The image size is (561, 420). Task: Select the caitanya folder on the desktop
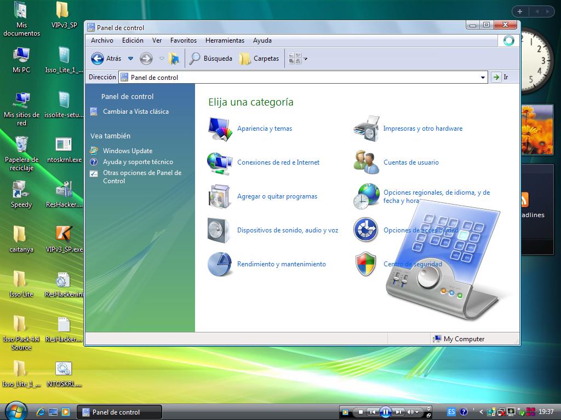click(x=21, y=240)
